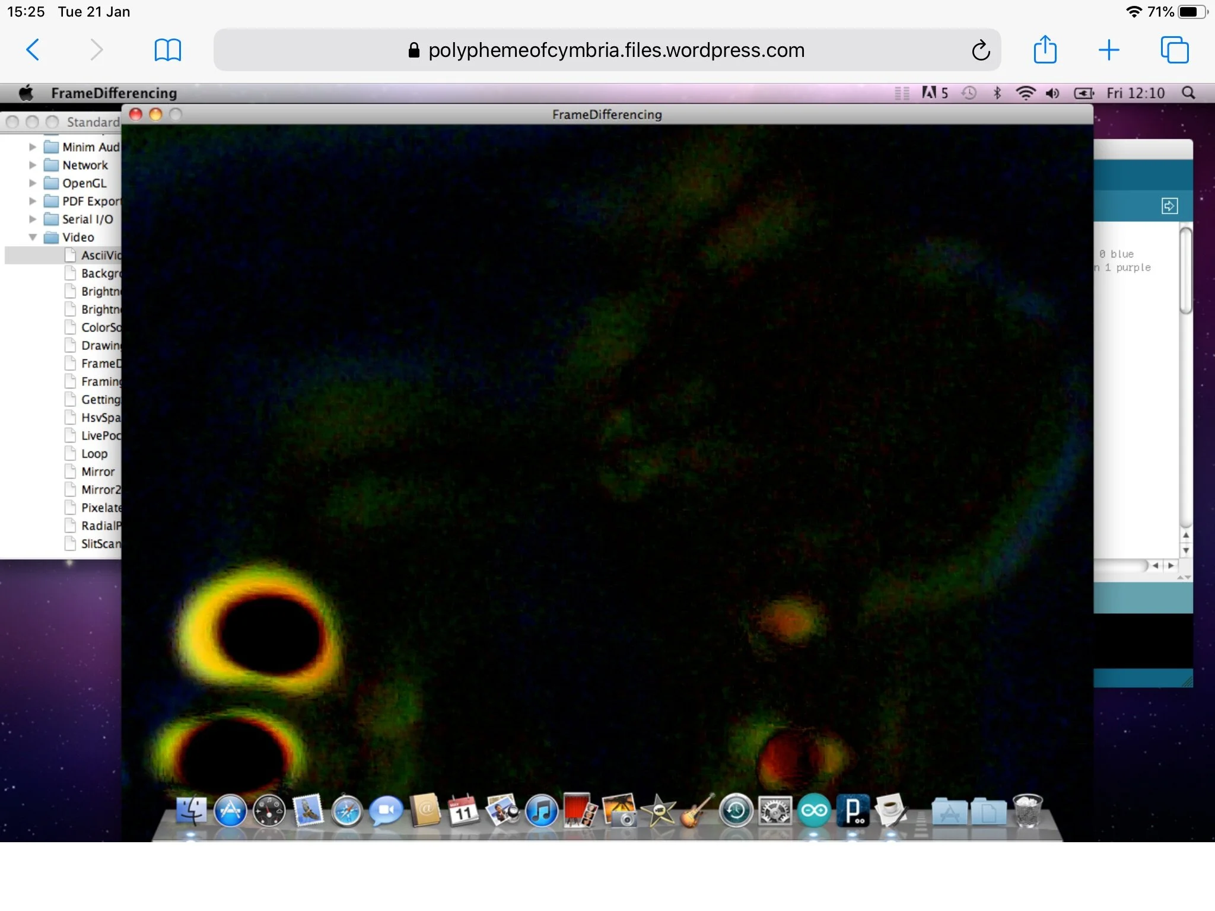The image size is (1215, 911).
Task: Launch Processing from the dock
Action: click(x=853, y=811)
